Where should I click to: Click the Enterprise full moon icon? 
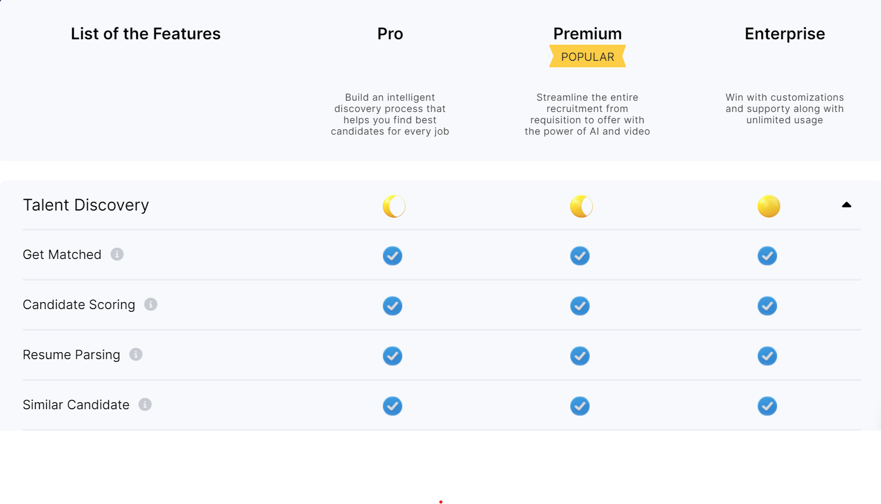click(768, 206)
